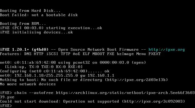Click the gateway address 192.168.1.1
195x108 pixels.
tap(101, 75)
